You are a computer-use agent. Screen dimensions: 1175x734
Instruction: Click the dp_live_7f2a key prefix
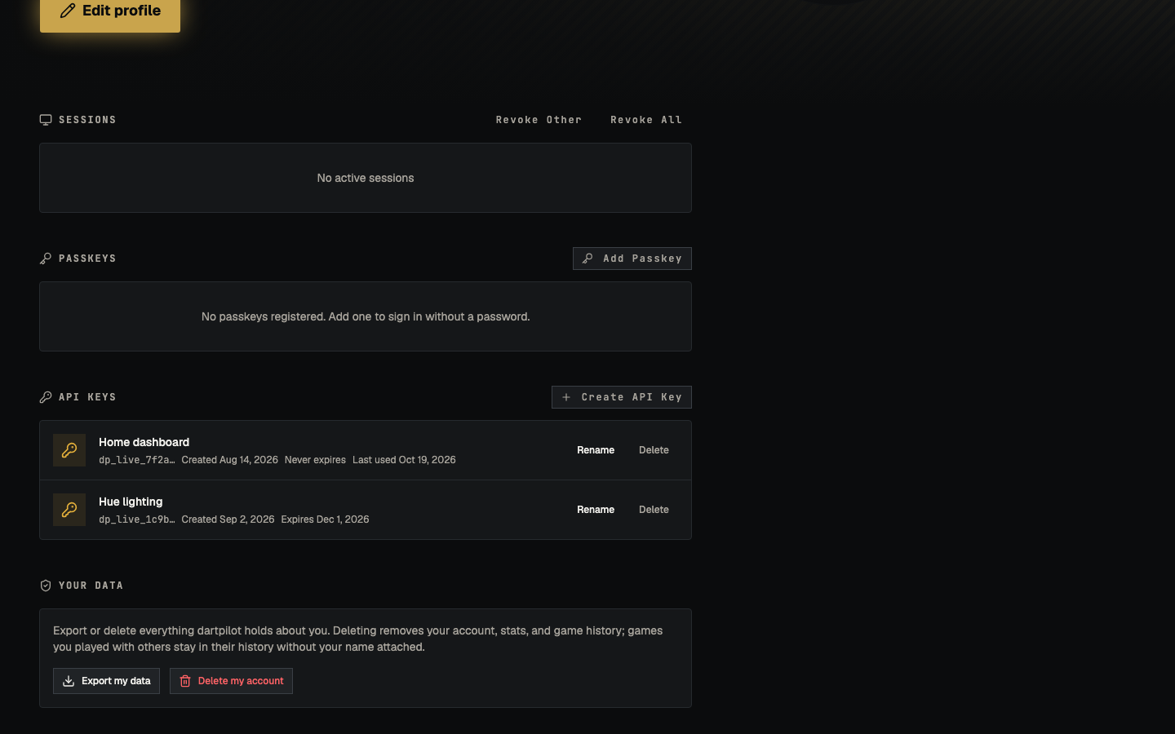136,460
